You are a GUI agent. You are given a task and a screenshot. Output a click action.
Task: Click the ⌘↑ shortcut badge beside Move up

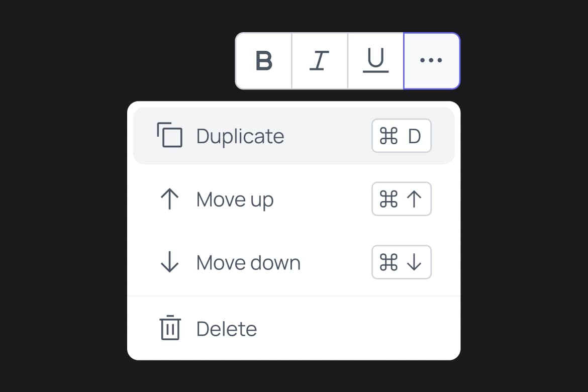point(401,199)
